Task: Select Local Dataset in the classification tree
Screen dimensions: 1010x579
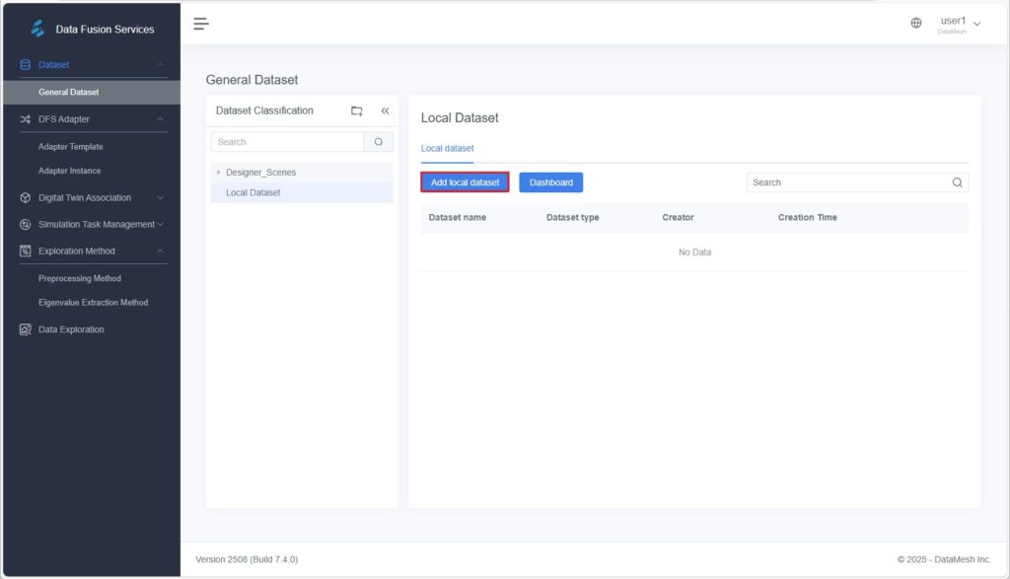Action: click(252, 192)
